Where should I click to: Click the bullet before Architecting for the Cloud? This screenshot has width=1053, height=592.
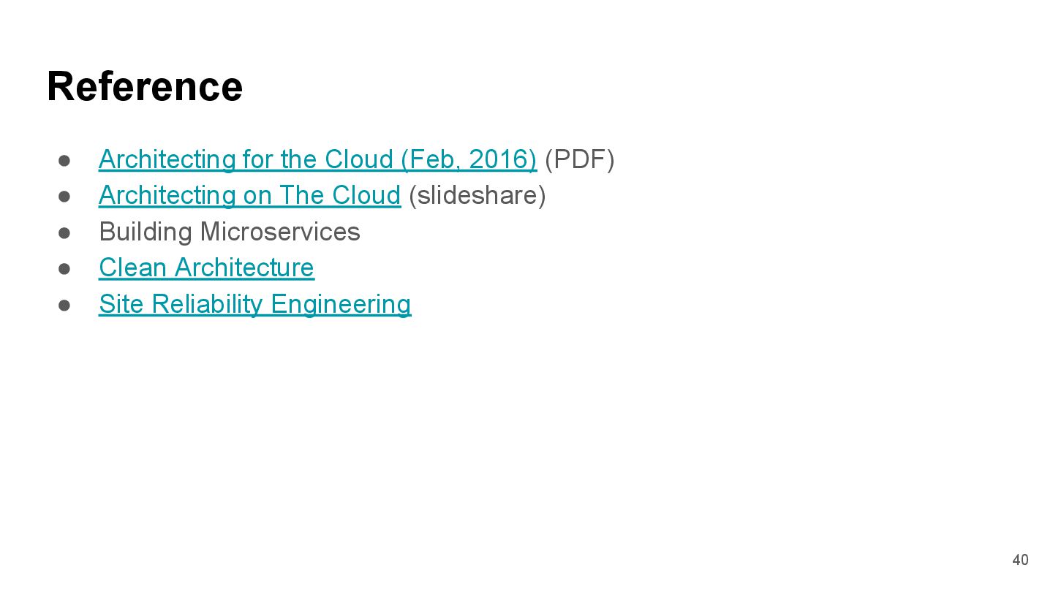[x=64, y=160]
